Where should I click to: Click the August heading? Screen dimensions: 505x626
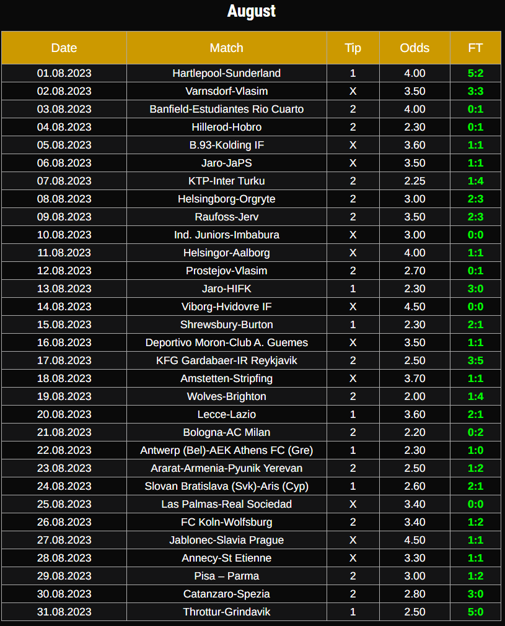click(252, 11)
